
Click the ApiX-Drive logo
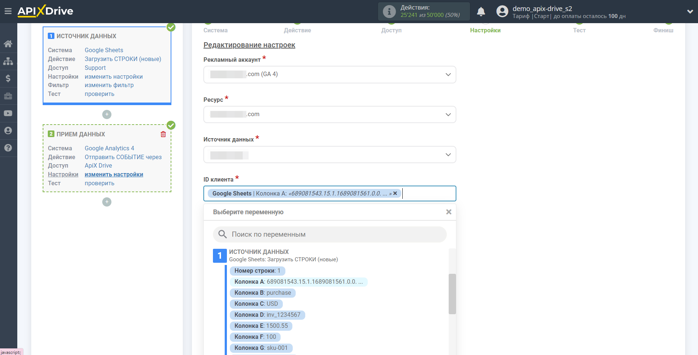click(45, 11)
